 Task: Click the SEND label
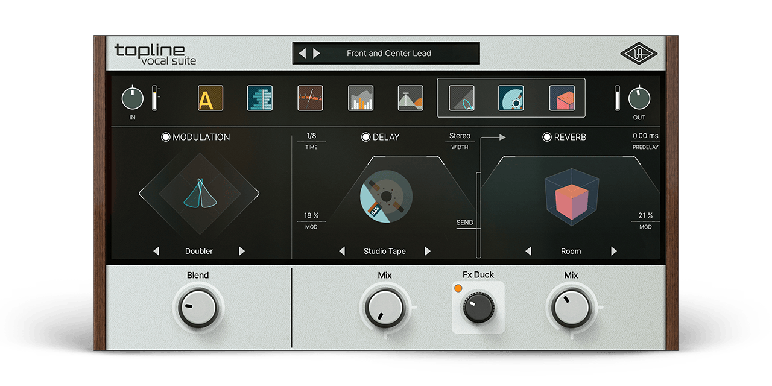click(x=464, y=223)
